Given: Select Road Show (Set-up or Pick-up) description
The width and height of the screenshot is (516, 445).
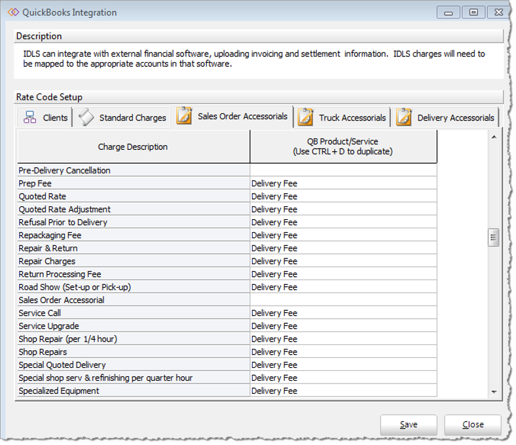Looking at the screenshot, I should point(134,287).
